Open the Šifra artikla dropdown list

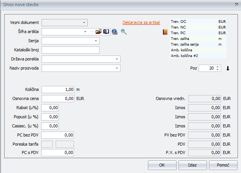point(85,32)
